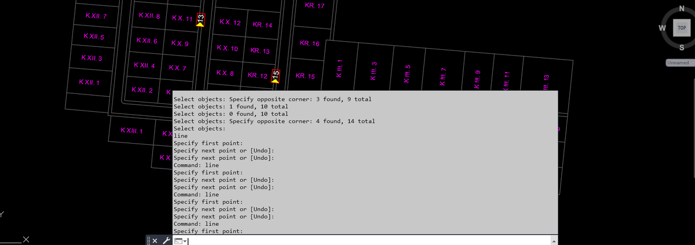
Task: Select the 'K.X. 11' parcel label
Action: [x=182, y=19]
